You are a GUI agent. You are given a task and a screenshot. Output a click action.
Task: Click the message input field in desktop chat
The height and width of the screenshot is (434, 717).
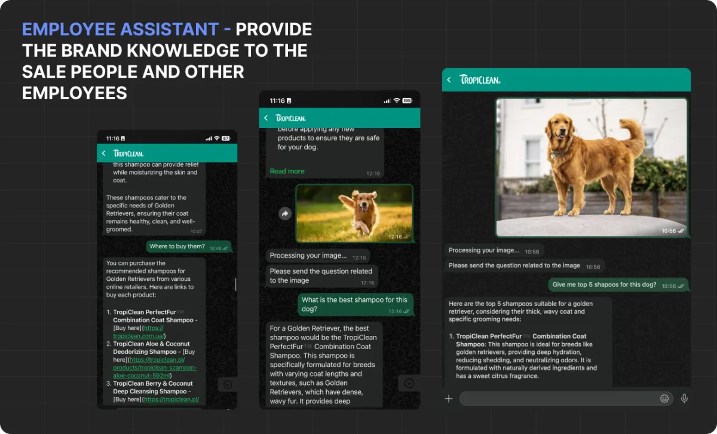click(566, 399)
